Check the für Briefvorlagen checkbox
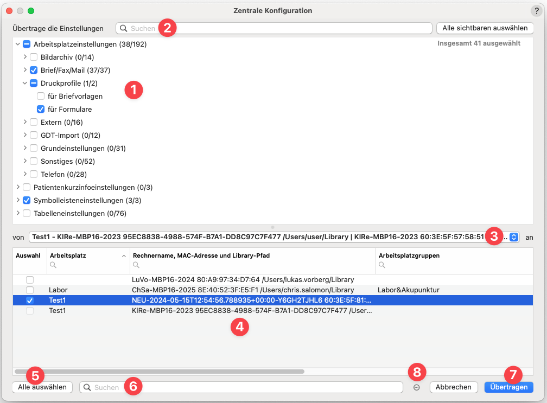This screenshot has width=547, height=403. (x=41, y=96)
